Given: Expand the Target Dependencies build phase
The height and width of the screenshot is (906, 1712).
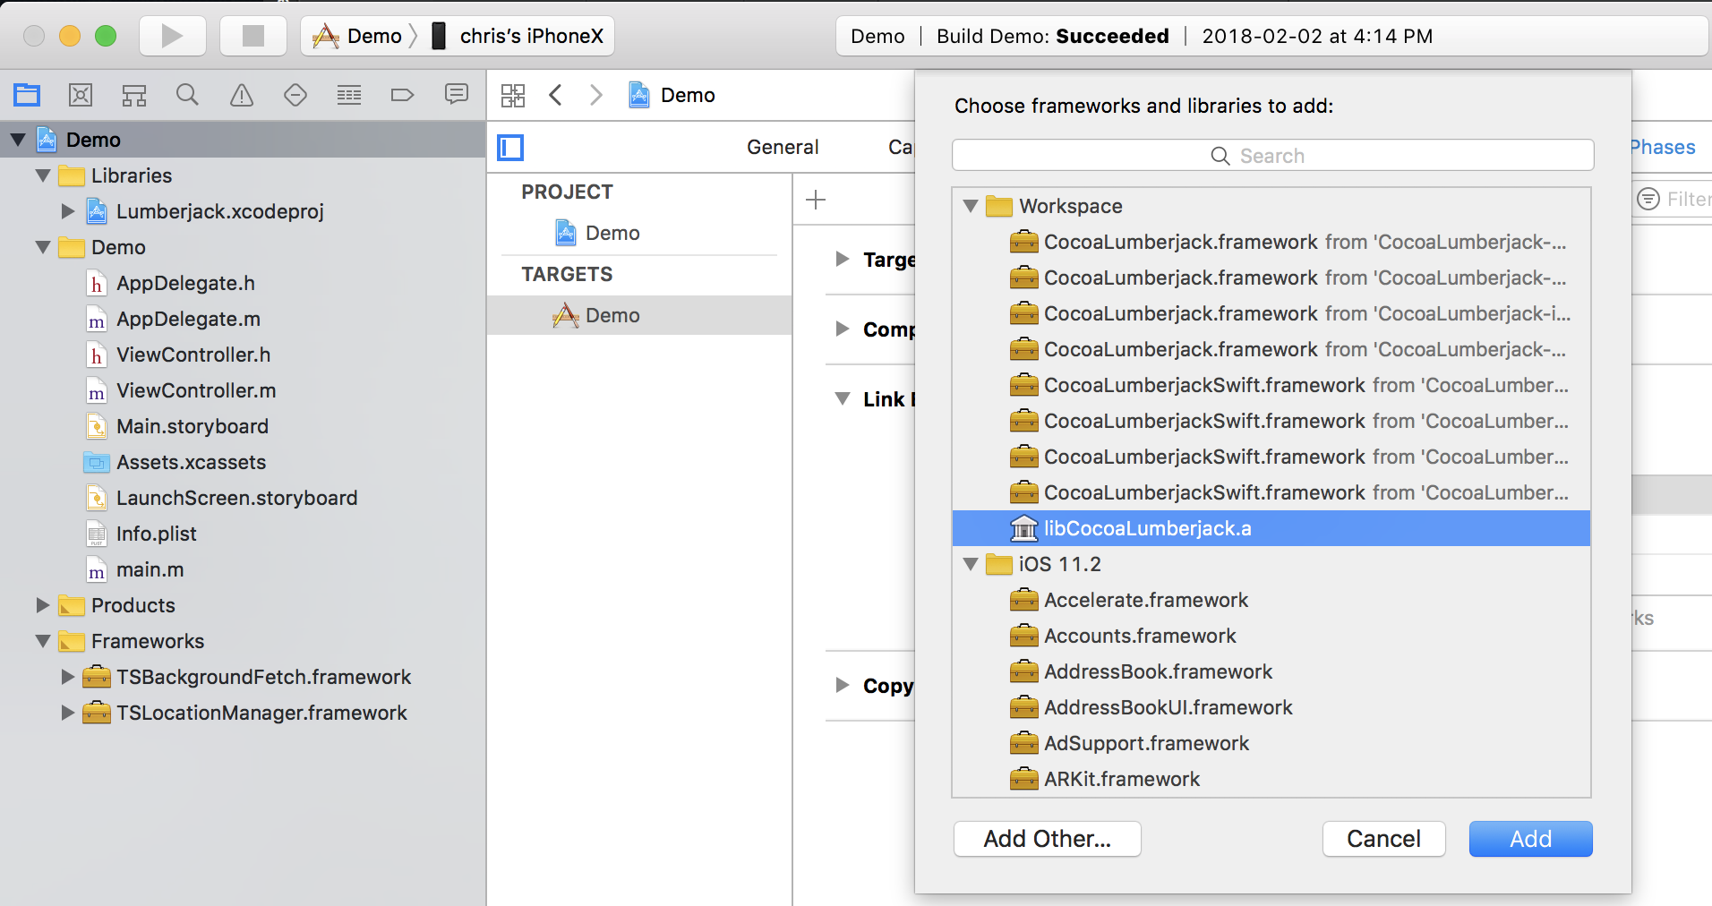Looking at the screenshot, I should tap(843, 259).
